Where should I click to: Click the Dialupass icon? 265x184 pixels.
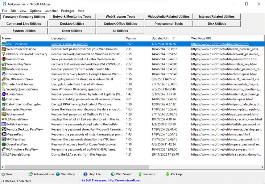4,99
